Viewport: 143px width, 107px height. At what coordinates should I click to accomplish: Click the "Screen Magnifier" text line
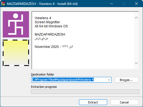pyautogui.click(x=47, y=22)
